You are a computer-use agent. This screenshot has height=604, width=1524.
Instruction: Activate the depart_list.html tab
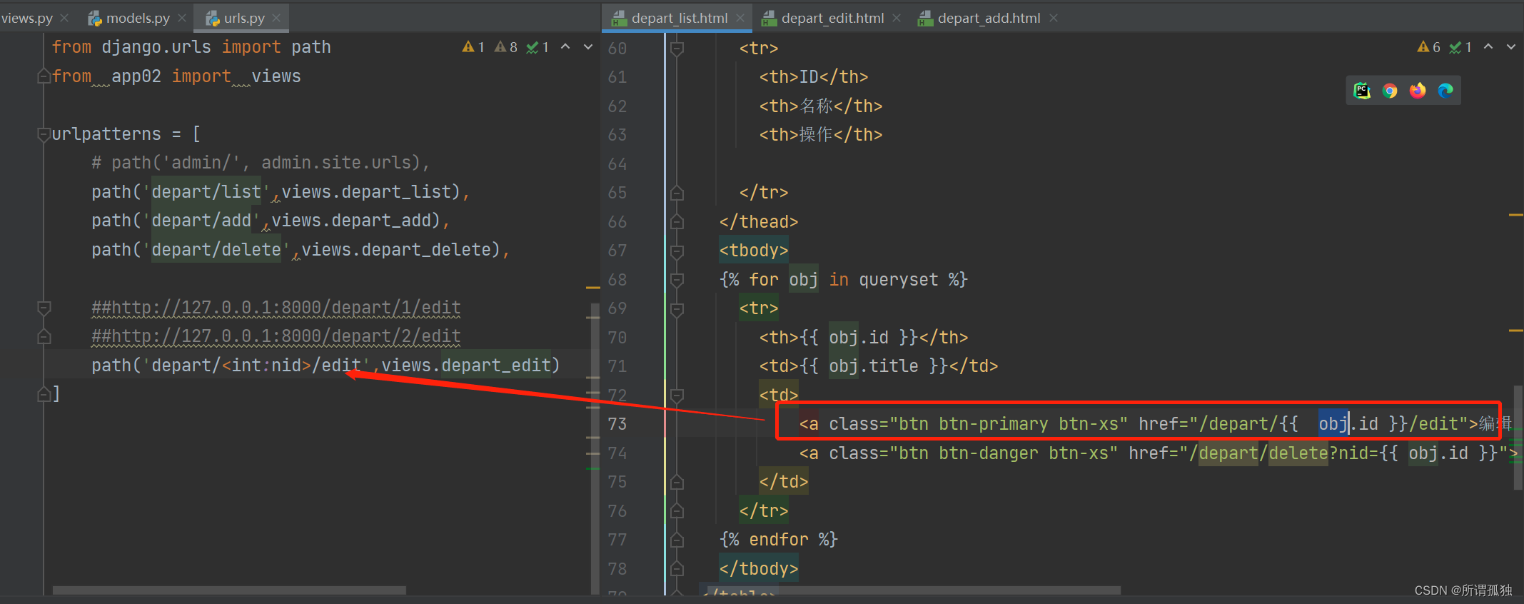pyautogui.click(x=680, y=18)
